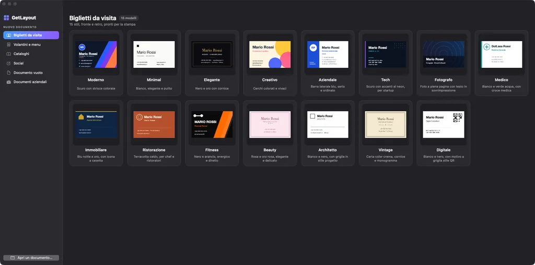
Task: Click the "Biglietti da visita" page heading
Action: [93, 18]
